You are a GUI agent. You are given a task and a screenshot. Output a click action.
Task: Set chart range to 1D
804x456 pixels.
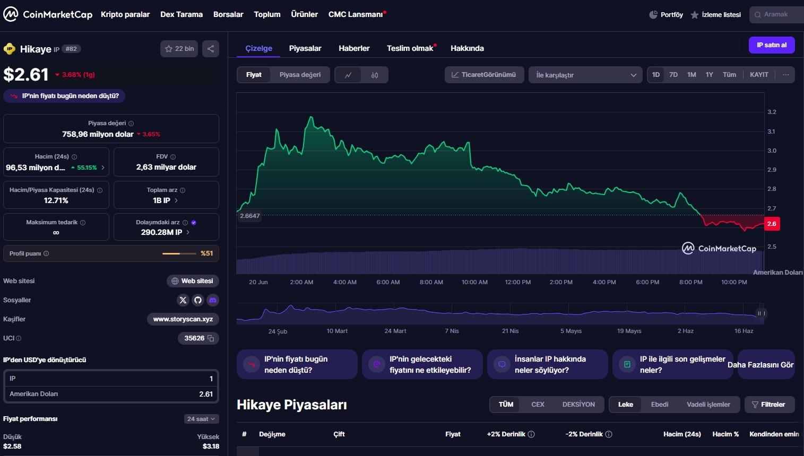[x=656, y=75]
